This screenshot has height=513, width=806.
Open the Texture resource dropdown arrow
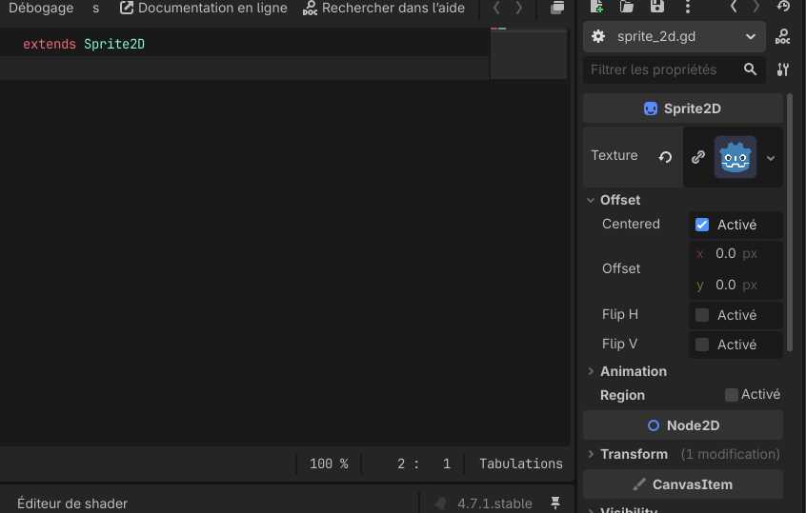(x=771, y=158)
